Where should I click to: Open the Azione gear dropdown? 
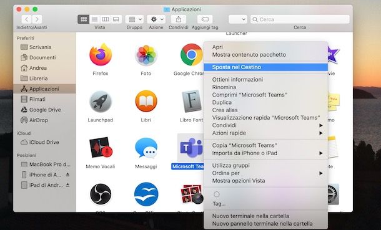click(156, 19)
